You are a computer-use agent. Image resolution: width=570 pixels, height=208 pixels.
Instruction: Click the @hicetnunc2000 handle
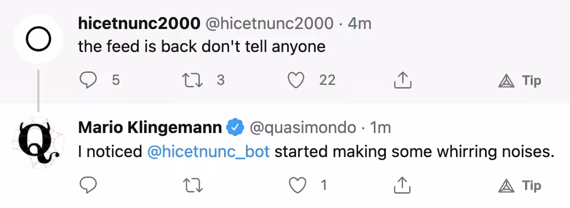click(269, 24)
